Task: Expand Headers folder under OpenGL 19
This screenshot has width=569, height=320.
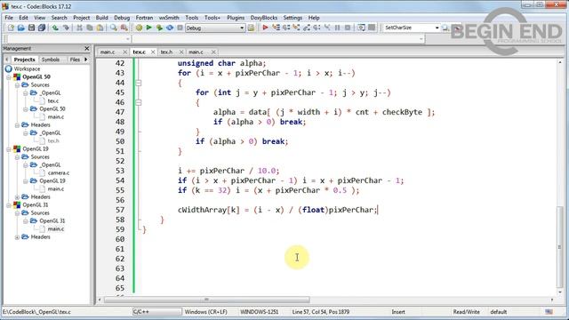Action: pos(17,197)
